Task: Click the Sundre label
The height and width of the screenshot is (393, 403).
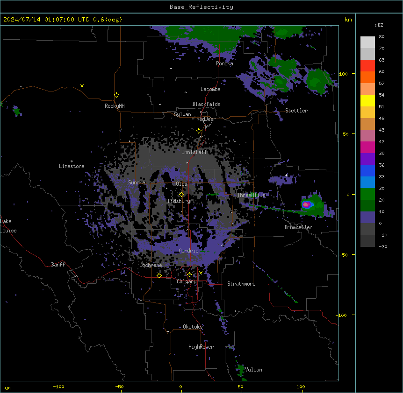Action: point(137,182)
